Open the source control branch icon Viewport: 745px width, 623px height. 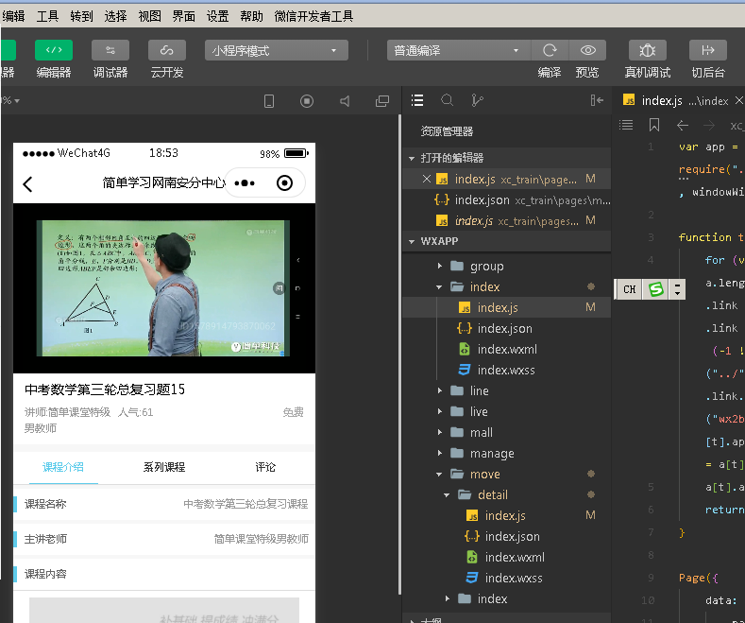coord(477,100)
